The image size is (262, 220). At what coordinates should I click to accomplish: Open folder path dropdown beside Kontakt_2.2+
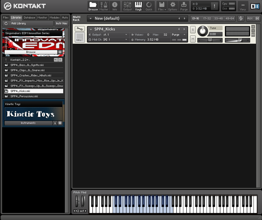pos(56,60)
